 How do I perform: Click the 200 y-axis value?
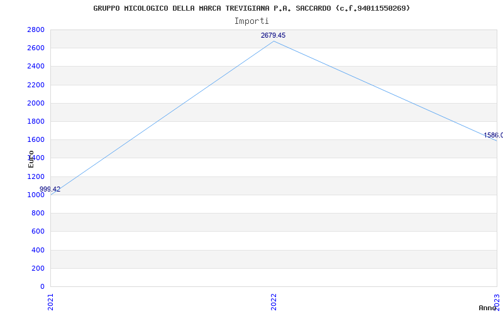(x=38, y=268)
